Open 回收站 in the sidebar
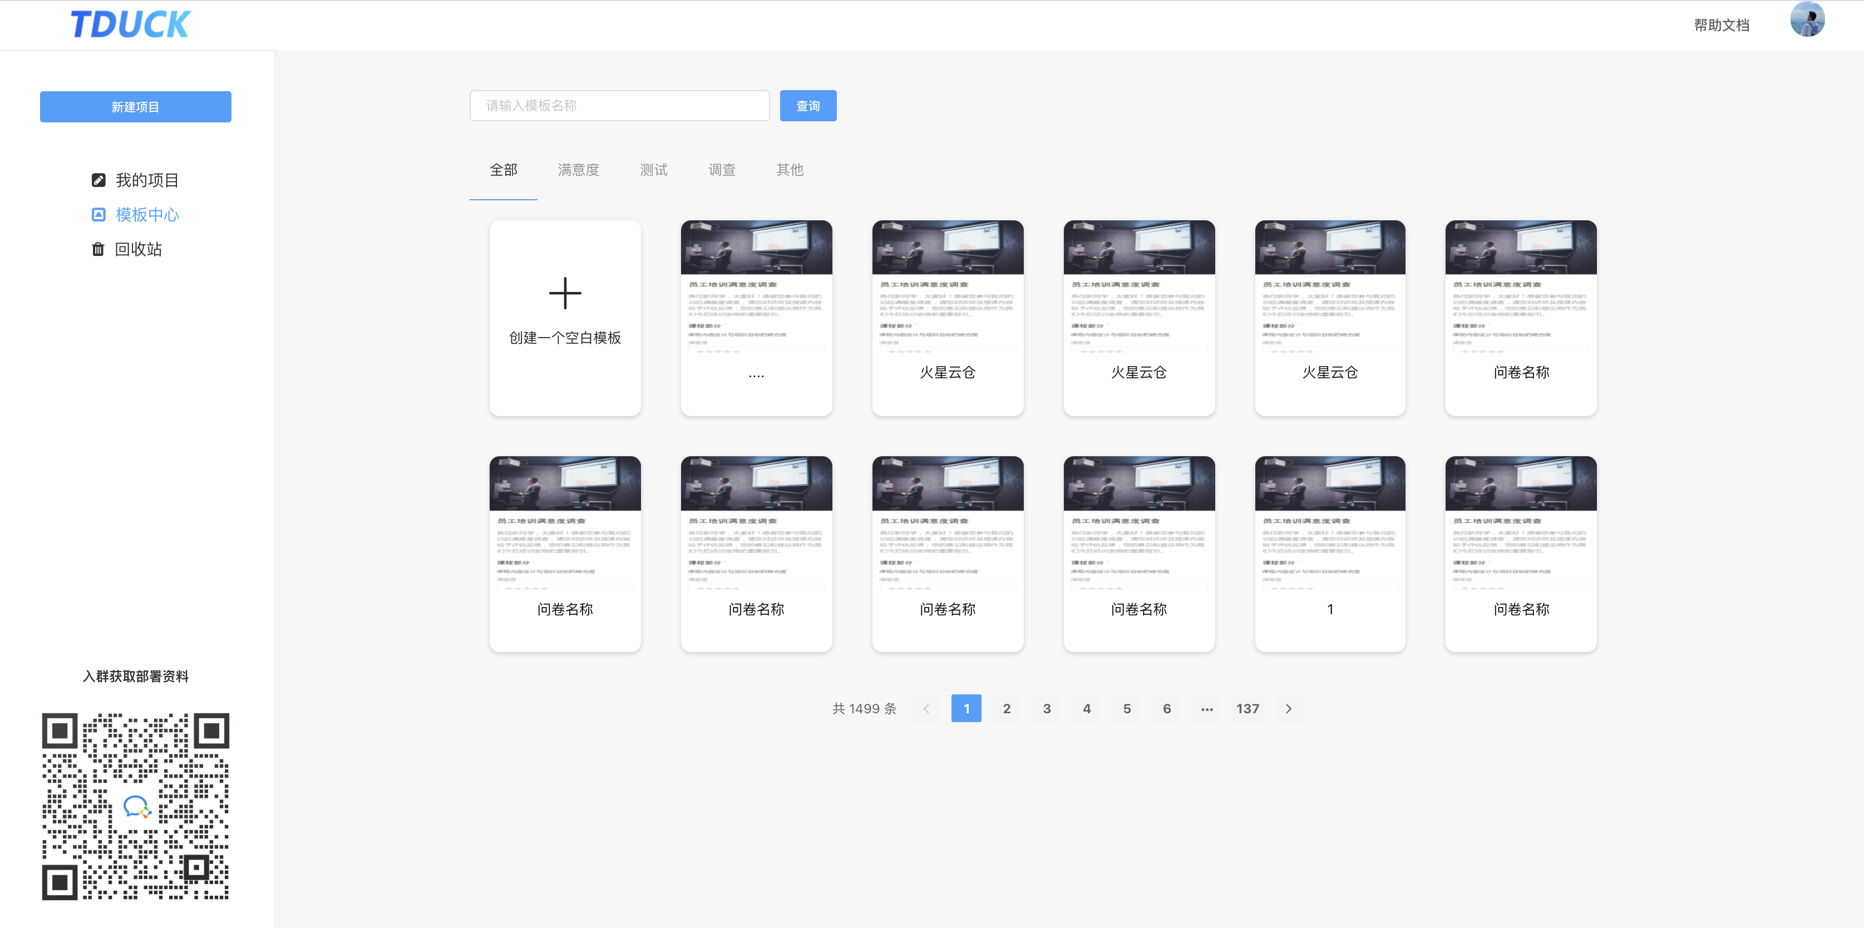Screen dimensions: 1864x928 click(138, 250)
